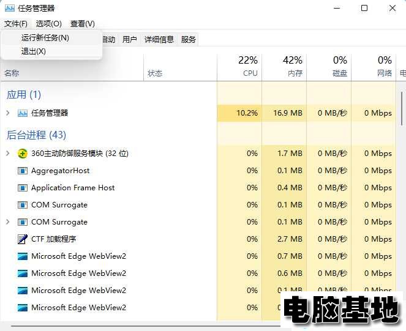This screenshot has height=331, width=406.
Task: Close the Task Manager window
Action: click(x=393, y=9)
